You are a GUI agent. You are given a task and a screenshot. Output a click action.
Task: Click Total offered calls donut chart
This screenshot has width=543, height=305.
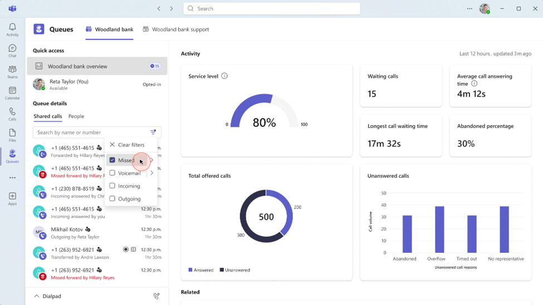[266, 216]
